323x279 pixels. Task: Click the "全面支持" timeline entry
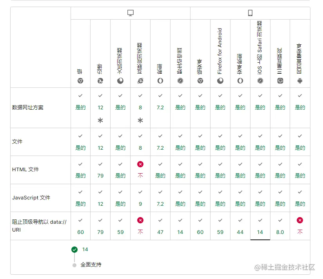91,265
